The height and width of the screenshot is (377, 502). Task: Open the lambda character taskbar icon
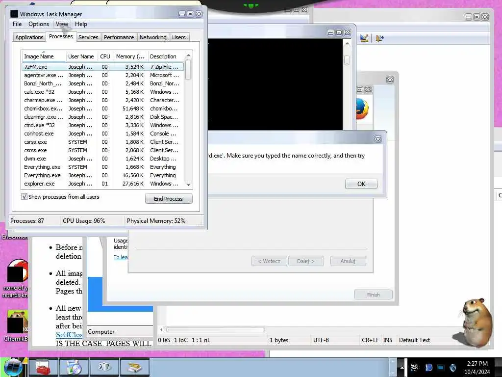click(x=104, y=368)
